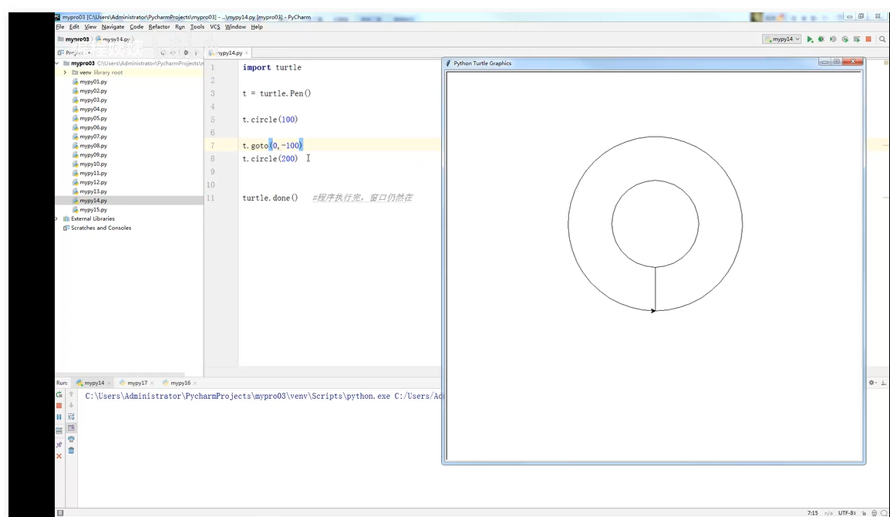Open Search Everywhere magnifier icon
Viewport: 890px width, 517px height.
(882, 39)
